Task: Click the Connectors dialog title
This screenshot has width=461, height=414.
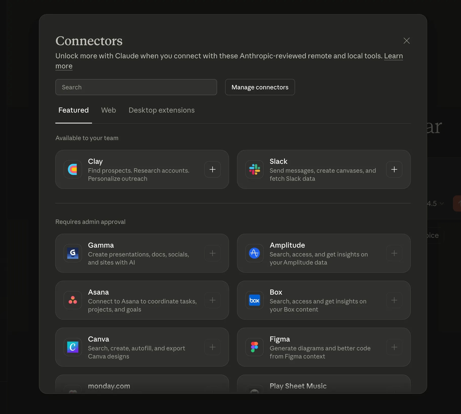Action: click(89, 41)
